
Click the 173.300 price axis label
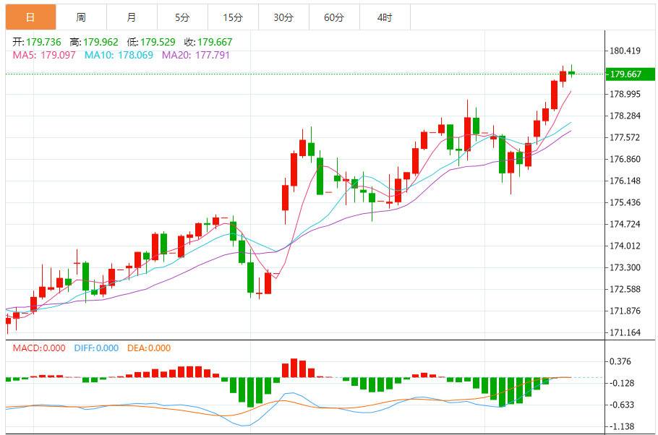[625, 267]
